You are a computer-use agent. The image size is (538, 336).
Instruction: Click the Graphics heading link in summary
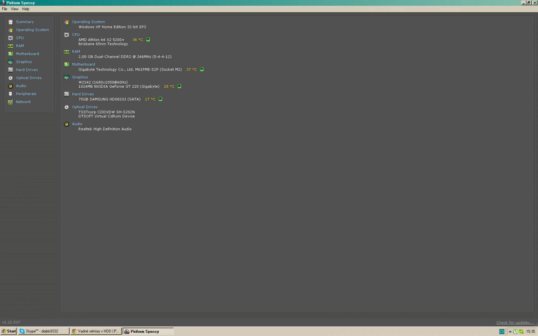(80, 77)
